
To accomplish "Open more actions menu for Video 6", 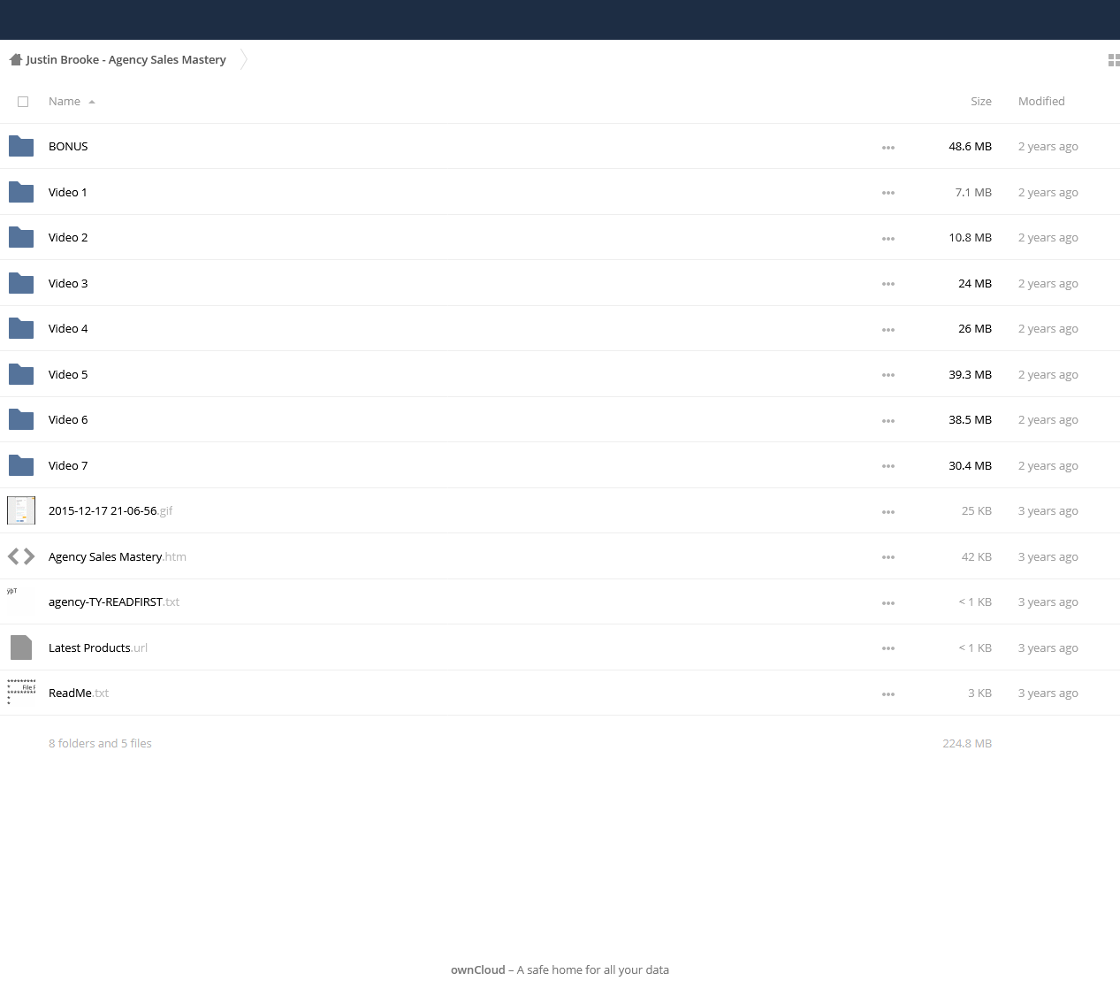I will [x=888, y=421].
